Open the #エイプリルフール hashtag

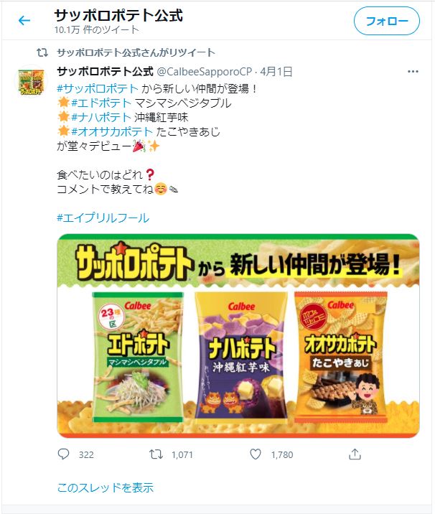[103, 218]
